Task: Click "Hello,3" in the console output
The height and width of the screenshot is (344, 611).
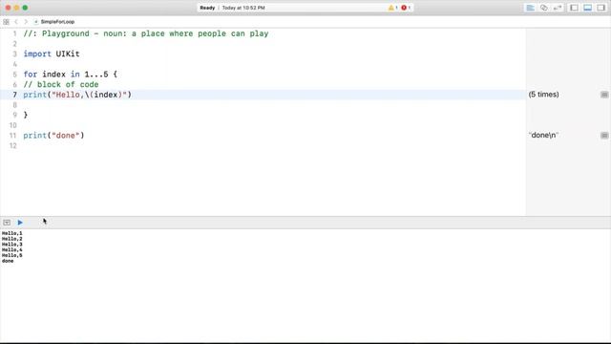Action: coord(12,245)
